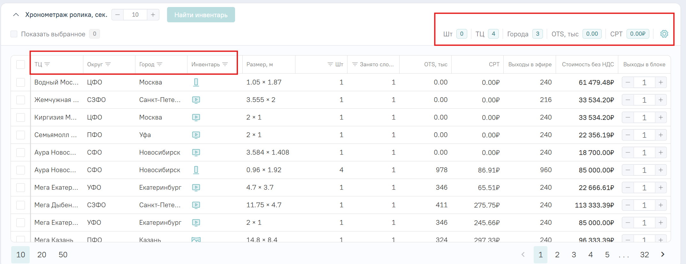Screen dimensions: 686x264
Task: Go to next page with right chevron
Action: (663, 254)
